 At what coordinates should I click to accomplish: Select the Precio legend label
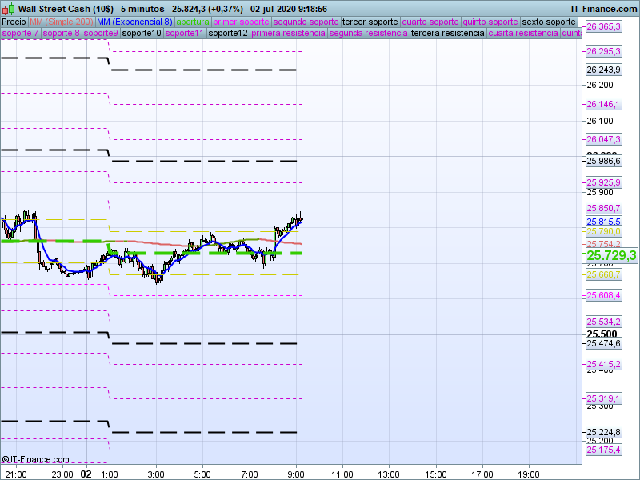click(x=14, y=22)
